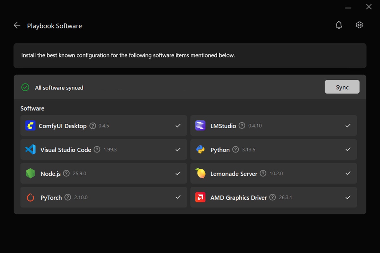This screenshot has width=380, height=253.
Task: Click the Python label
Action: tap(220, 150)
